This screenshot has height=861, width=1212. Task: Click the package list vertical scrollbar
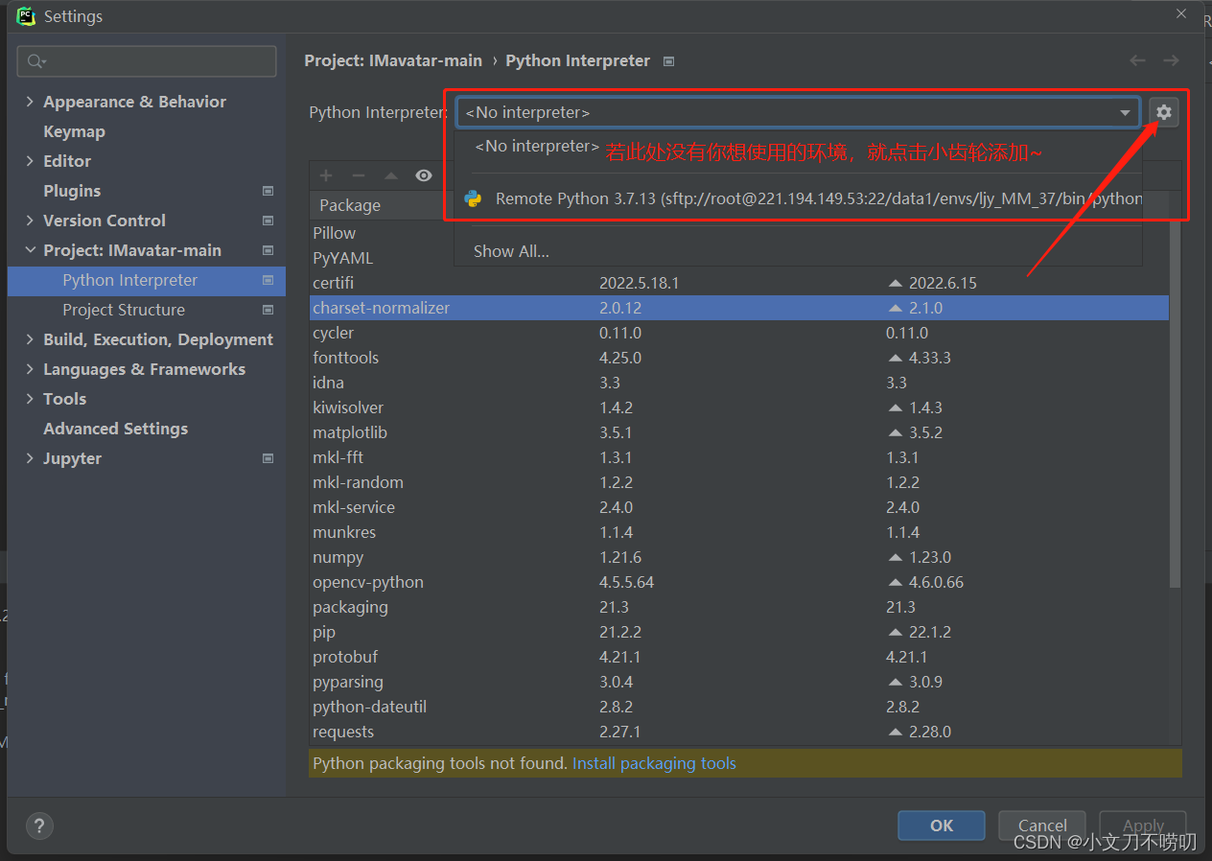1176,403
